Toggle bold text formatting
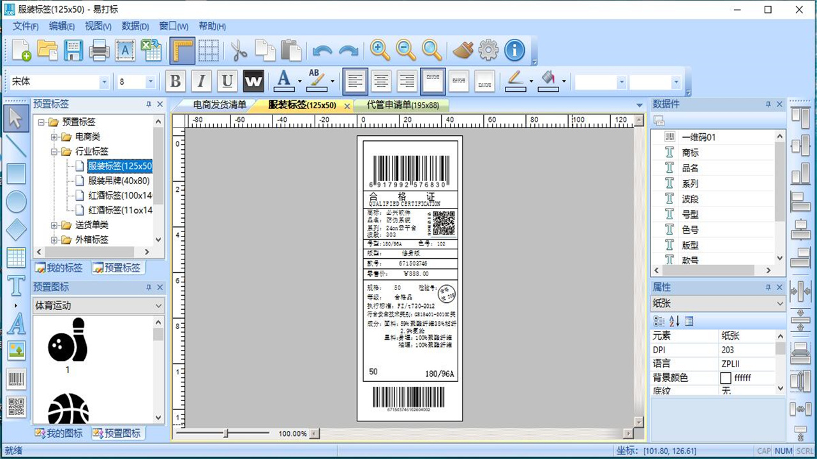 pos(176,82)
